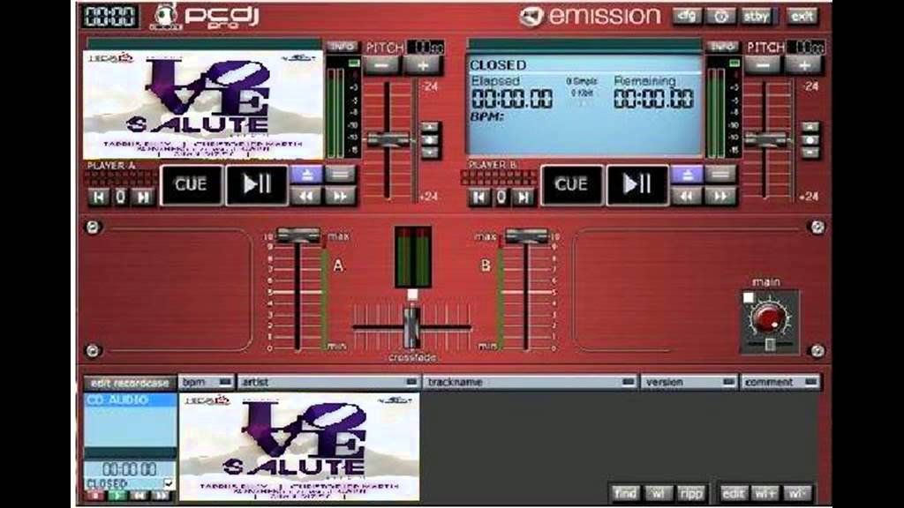
Task: Open the cfg configuration button
Action: click(x=687, y=16)
